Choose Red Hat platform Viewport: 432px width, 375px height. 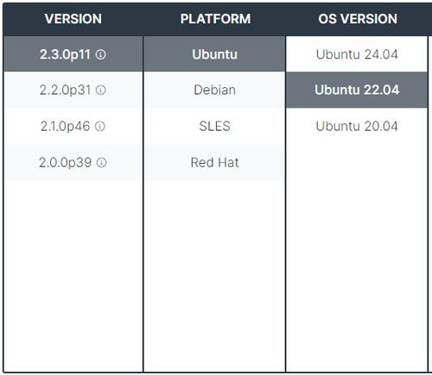[x=214, y=162]
